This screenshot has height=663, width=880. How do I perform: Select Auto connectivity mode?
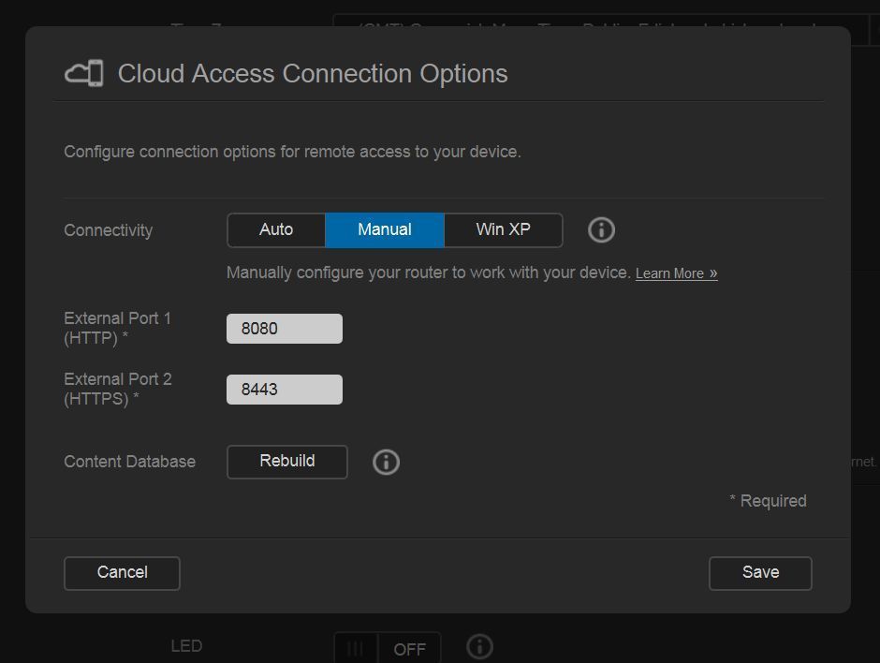(x=276, y=229)
